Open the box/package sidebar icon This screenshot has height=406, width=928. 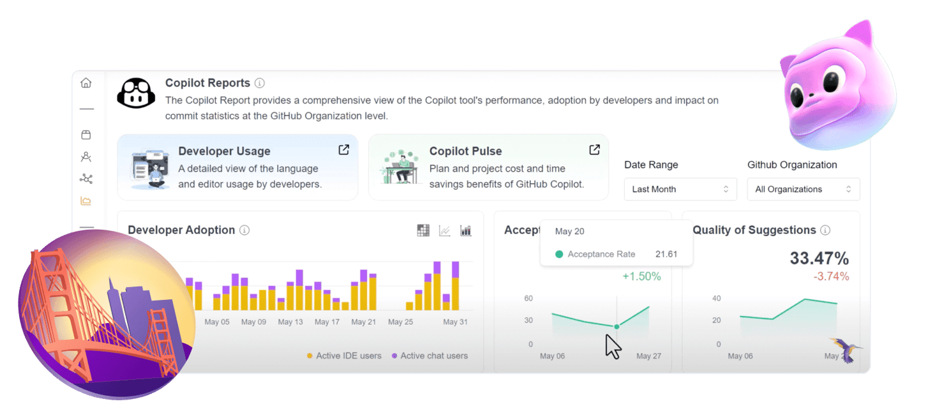[86, 135]
